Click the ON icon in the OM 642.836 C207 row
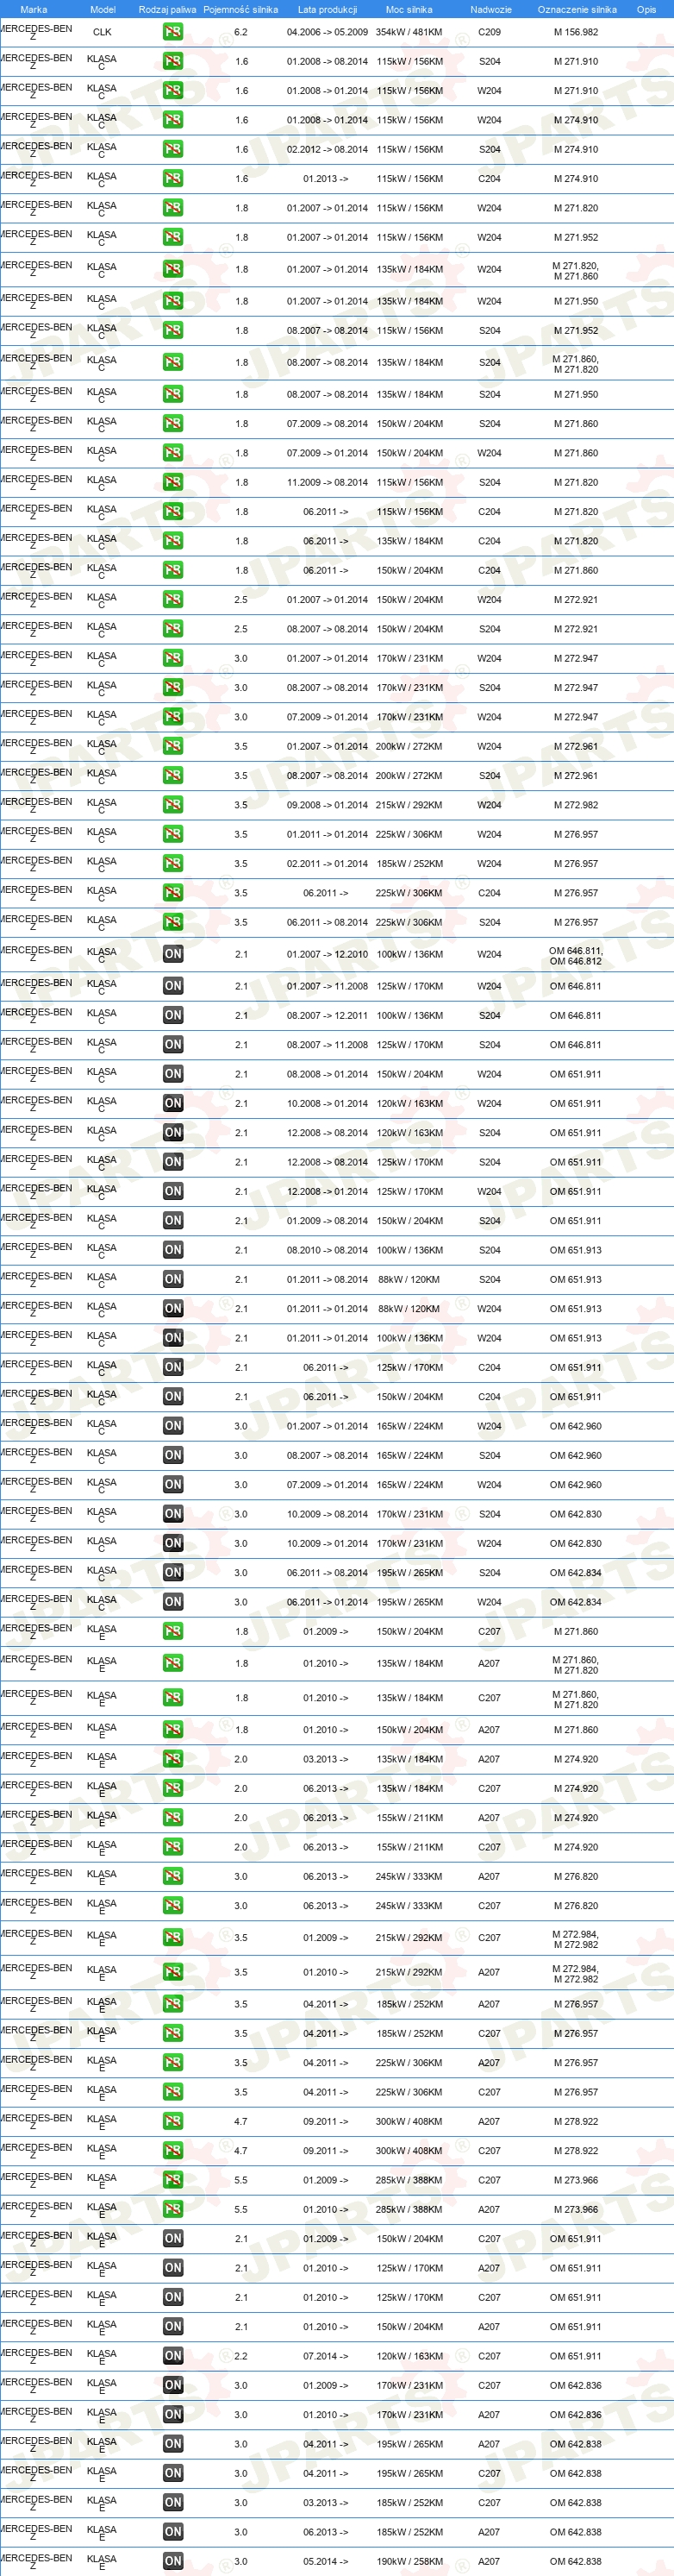The width and height of the screenshot is (674, 2576). [x=172, y=2385]
